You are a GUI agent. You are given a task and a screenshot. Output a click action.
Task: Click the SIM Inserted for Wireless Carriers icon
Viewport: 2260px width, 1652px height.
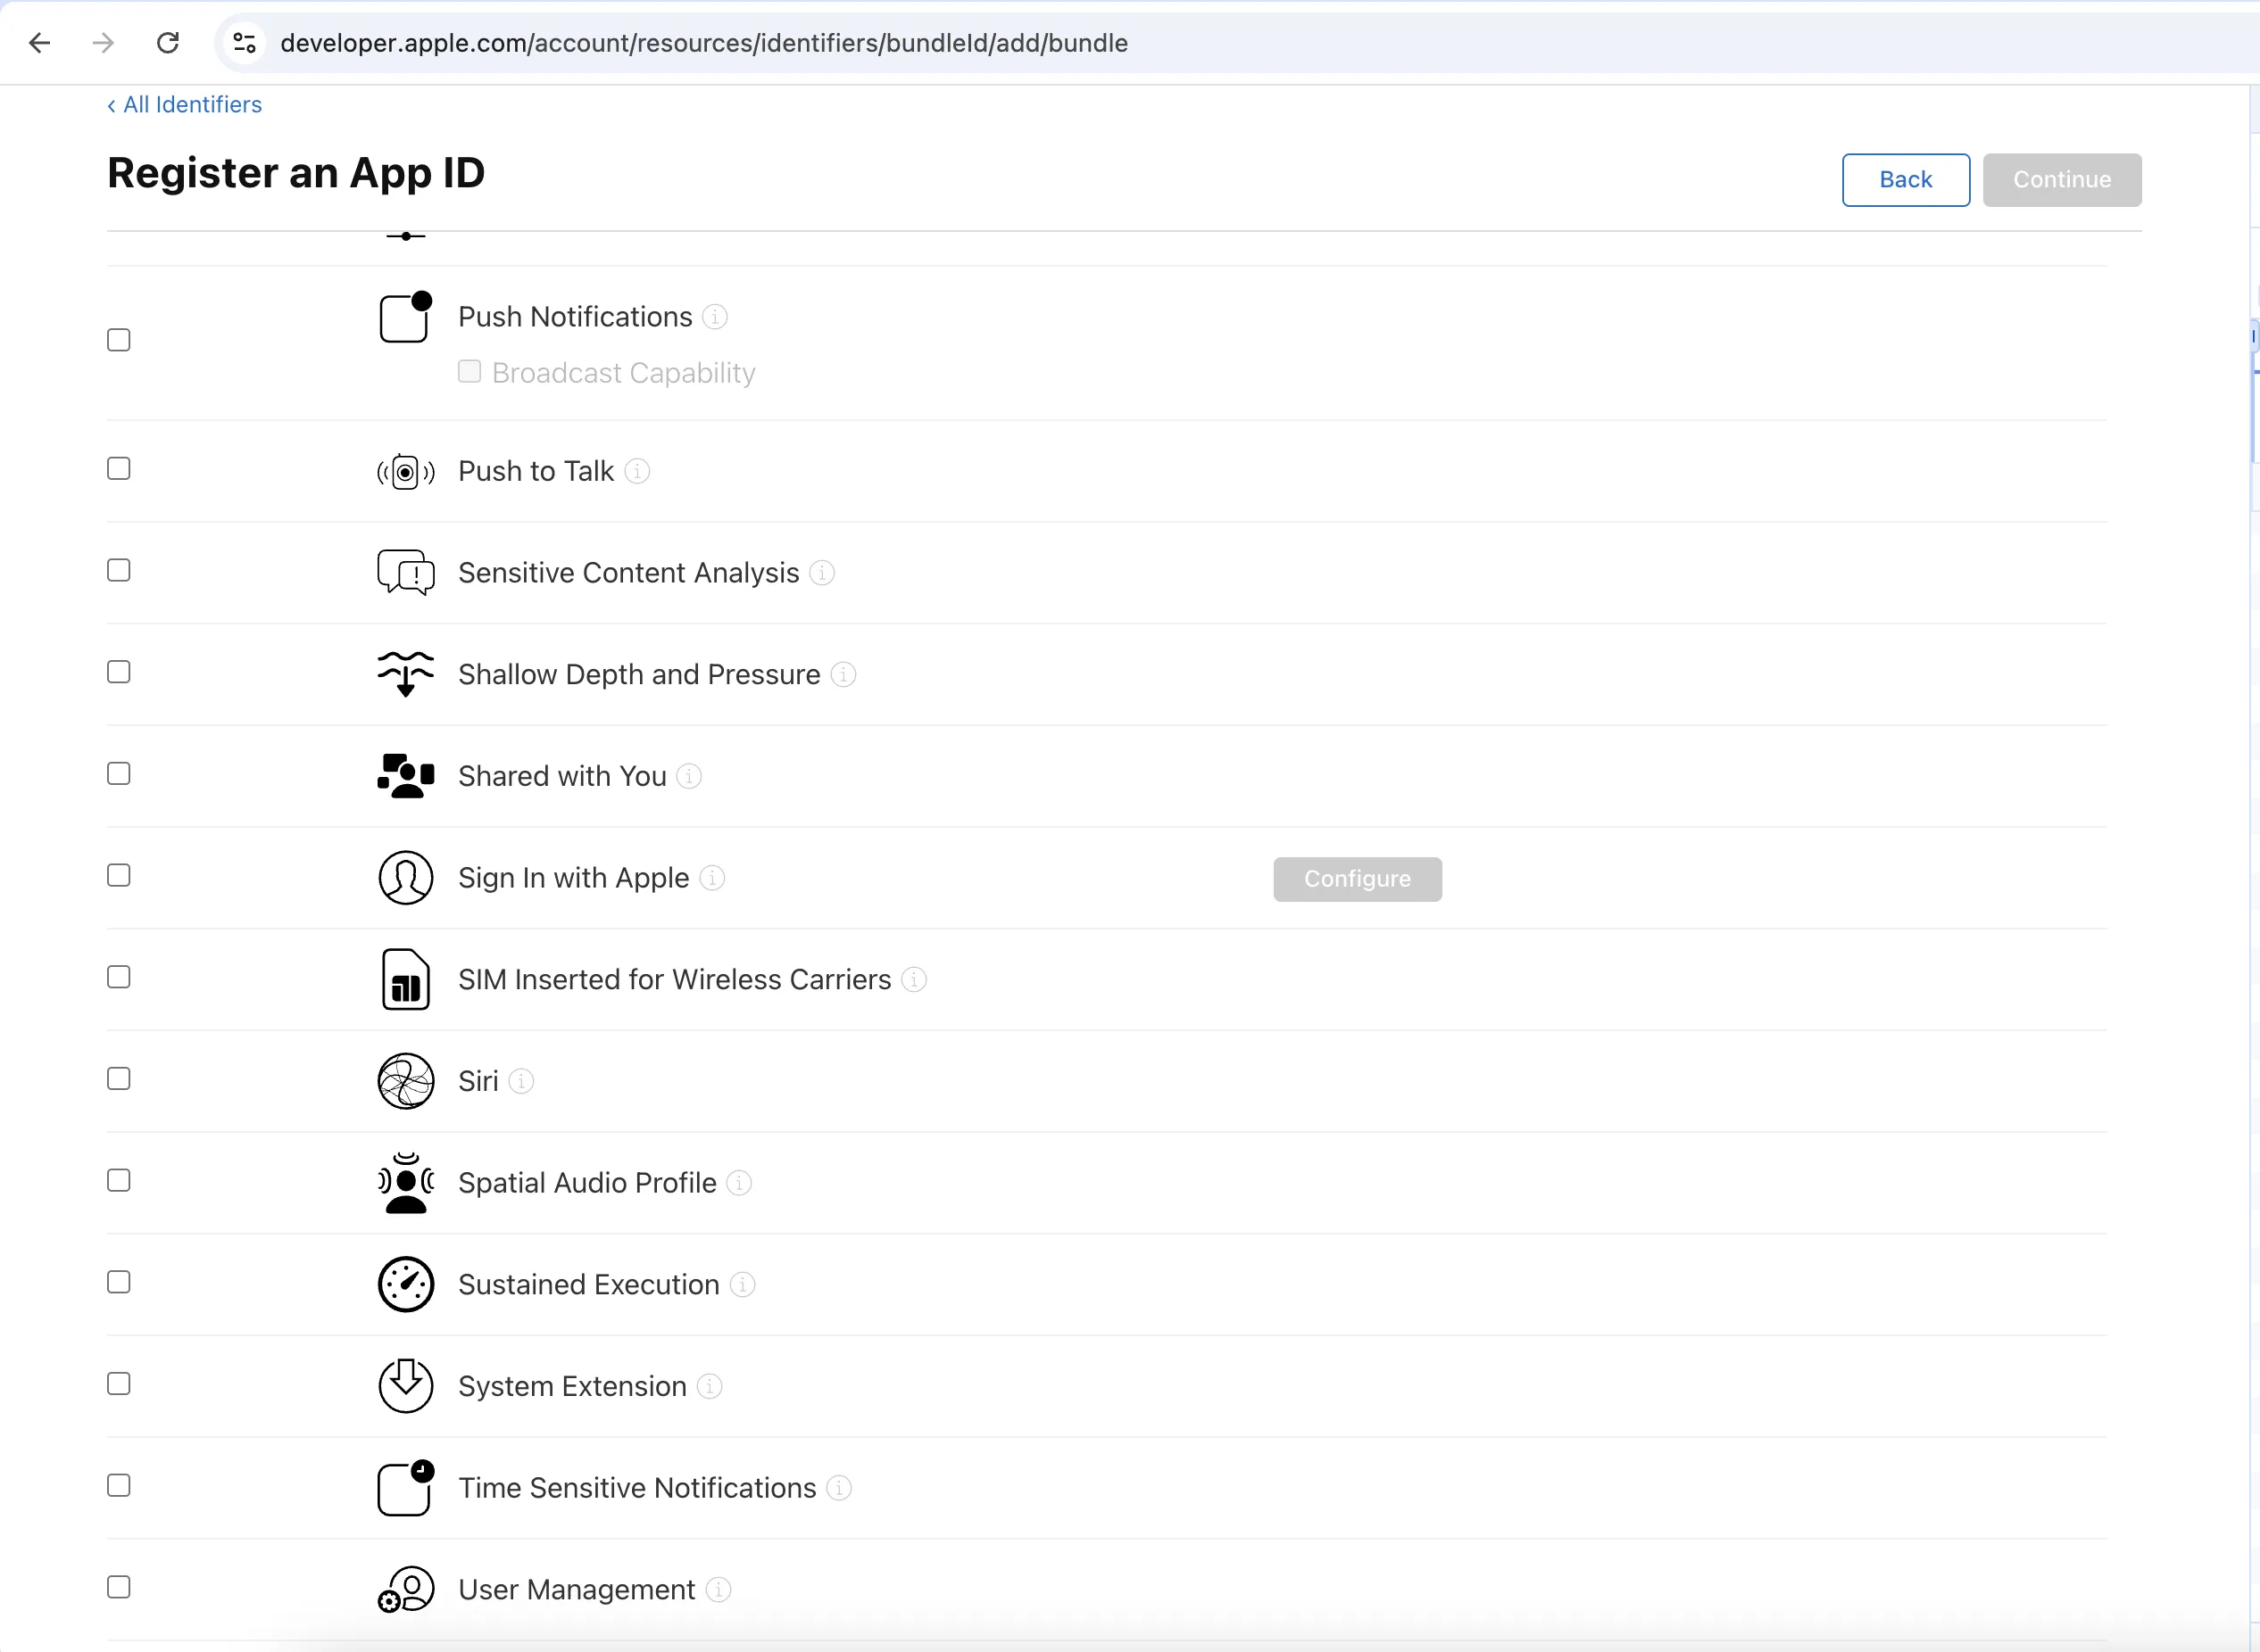click(x=405, y=980)
